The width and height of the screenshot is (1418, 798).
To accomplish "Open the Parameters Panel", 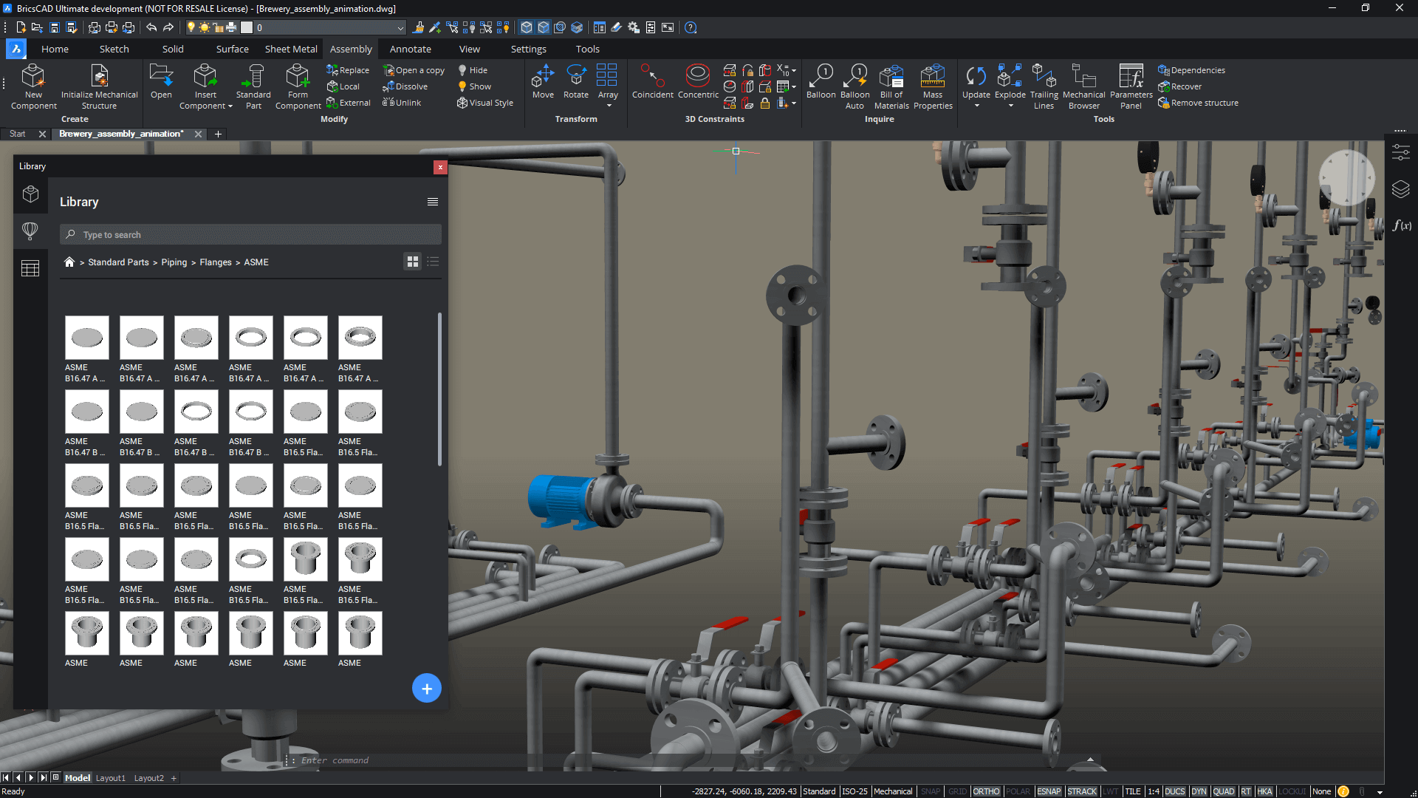I will [1131, 83].
